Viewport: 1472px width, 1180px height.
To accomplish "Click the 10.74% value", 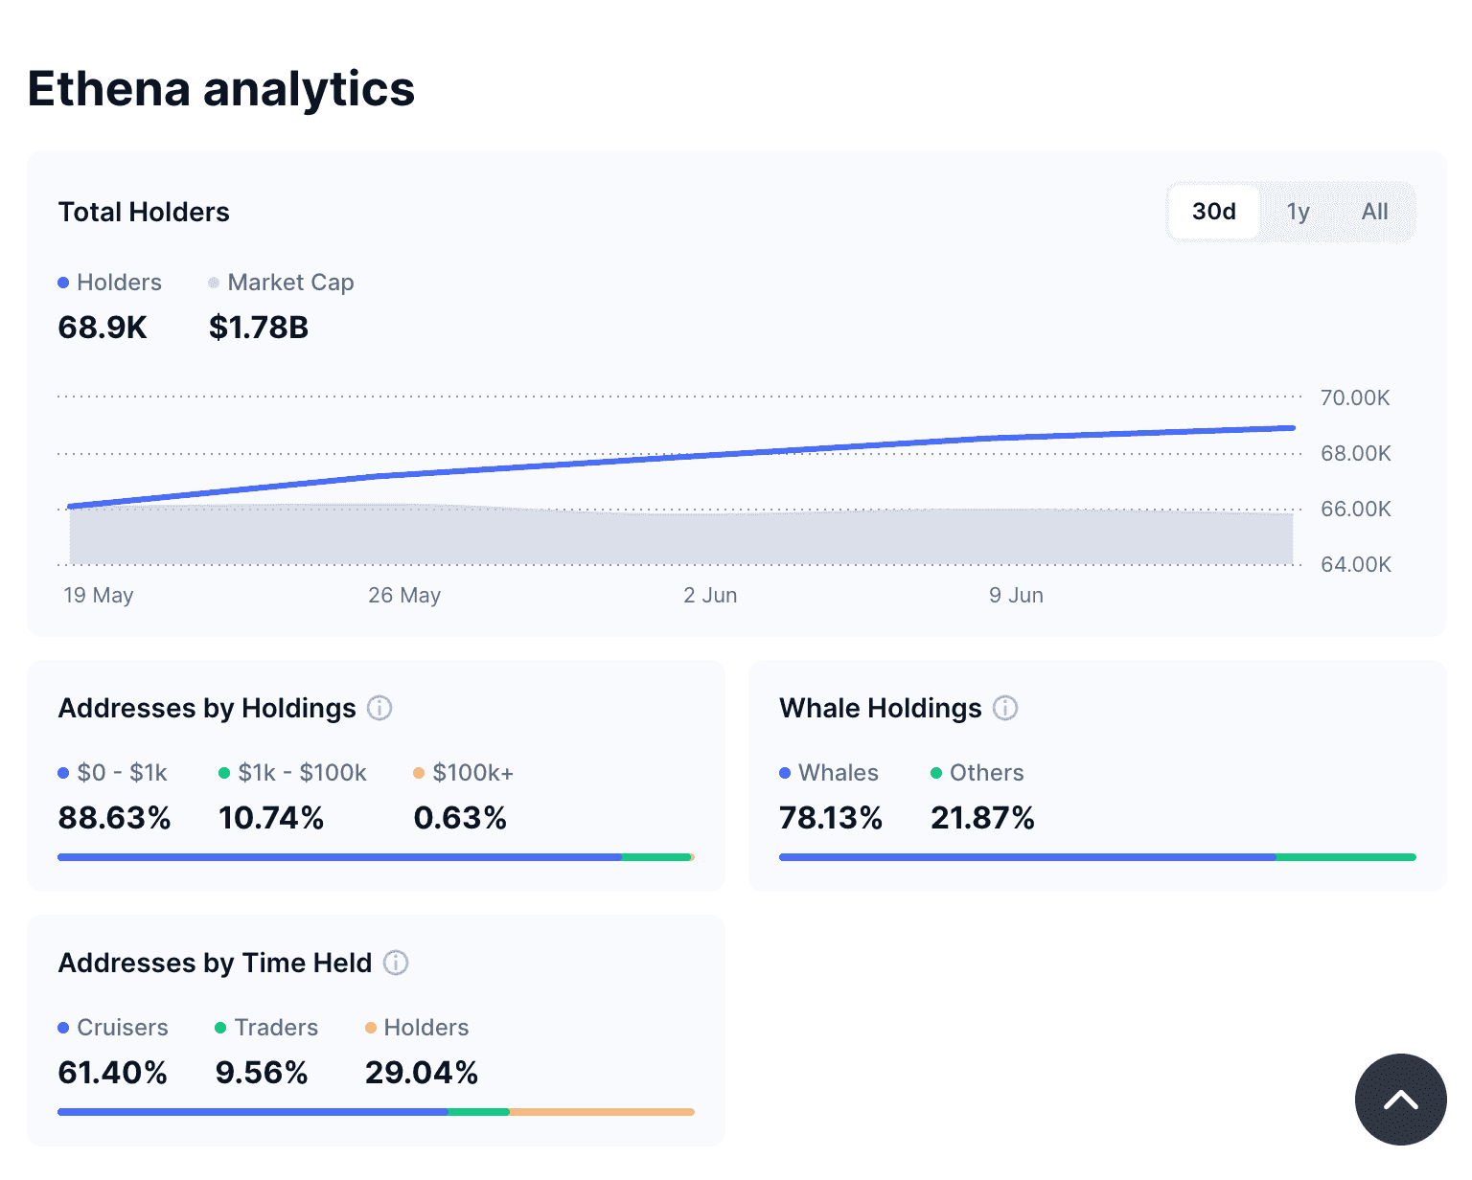I will click(271, 818).
